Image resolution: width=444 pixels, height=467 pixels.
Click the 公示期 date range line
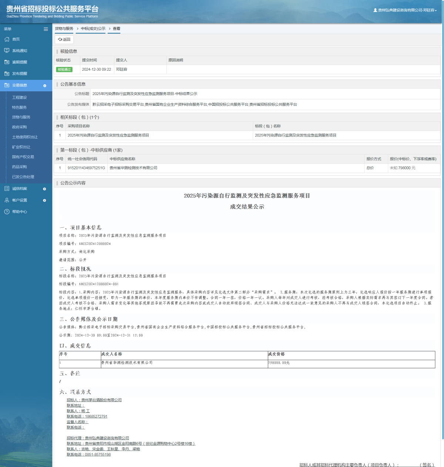pos(101,335)
